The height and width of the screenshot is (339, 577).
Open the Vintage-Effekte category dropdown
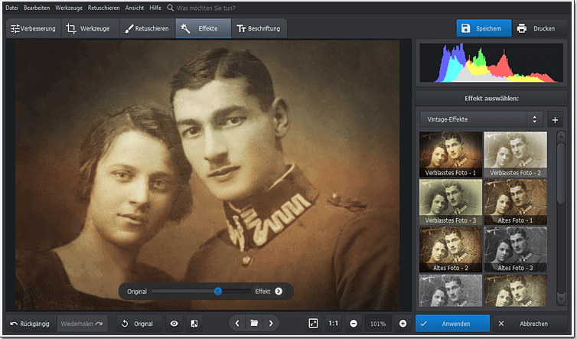pos(481,119)
